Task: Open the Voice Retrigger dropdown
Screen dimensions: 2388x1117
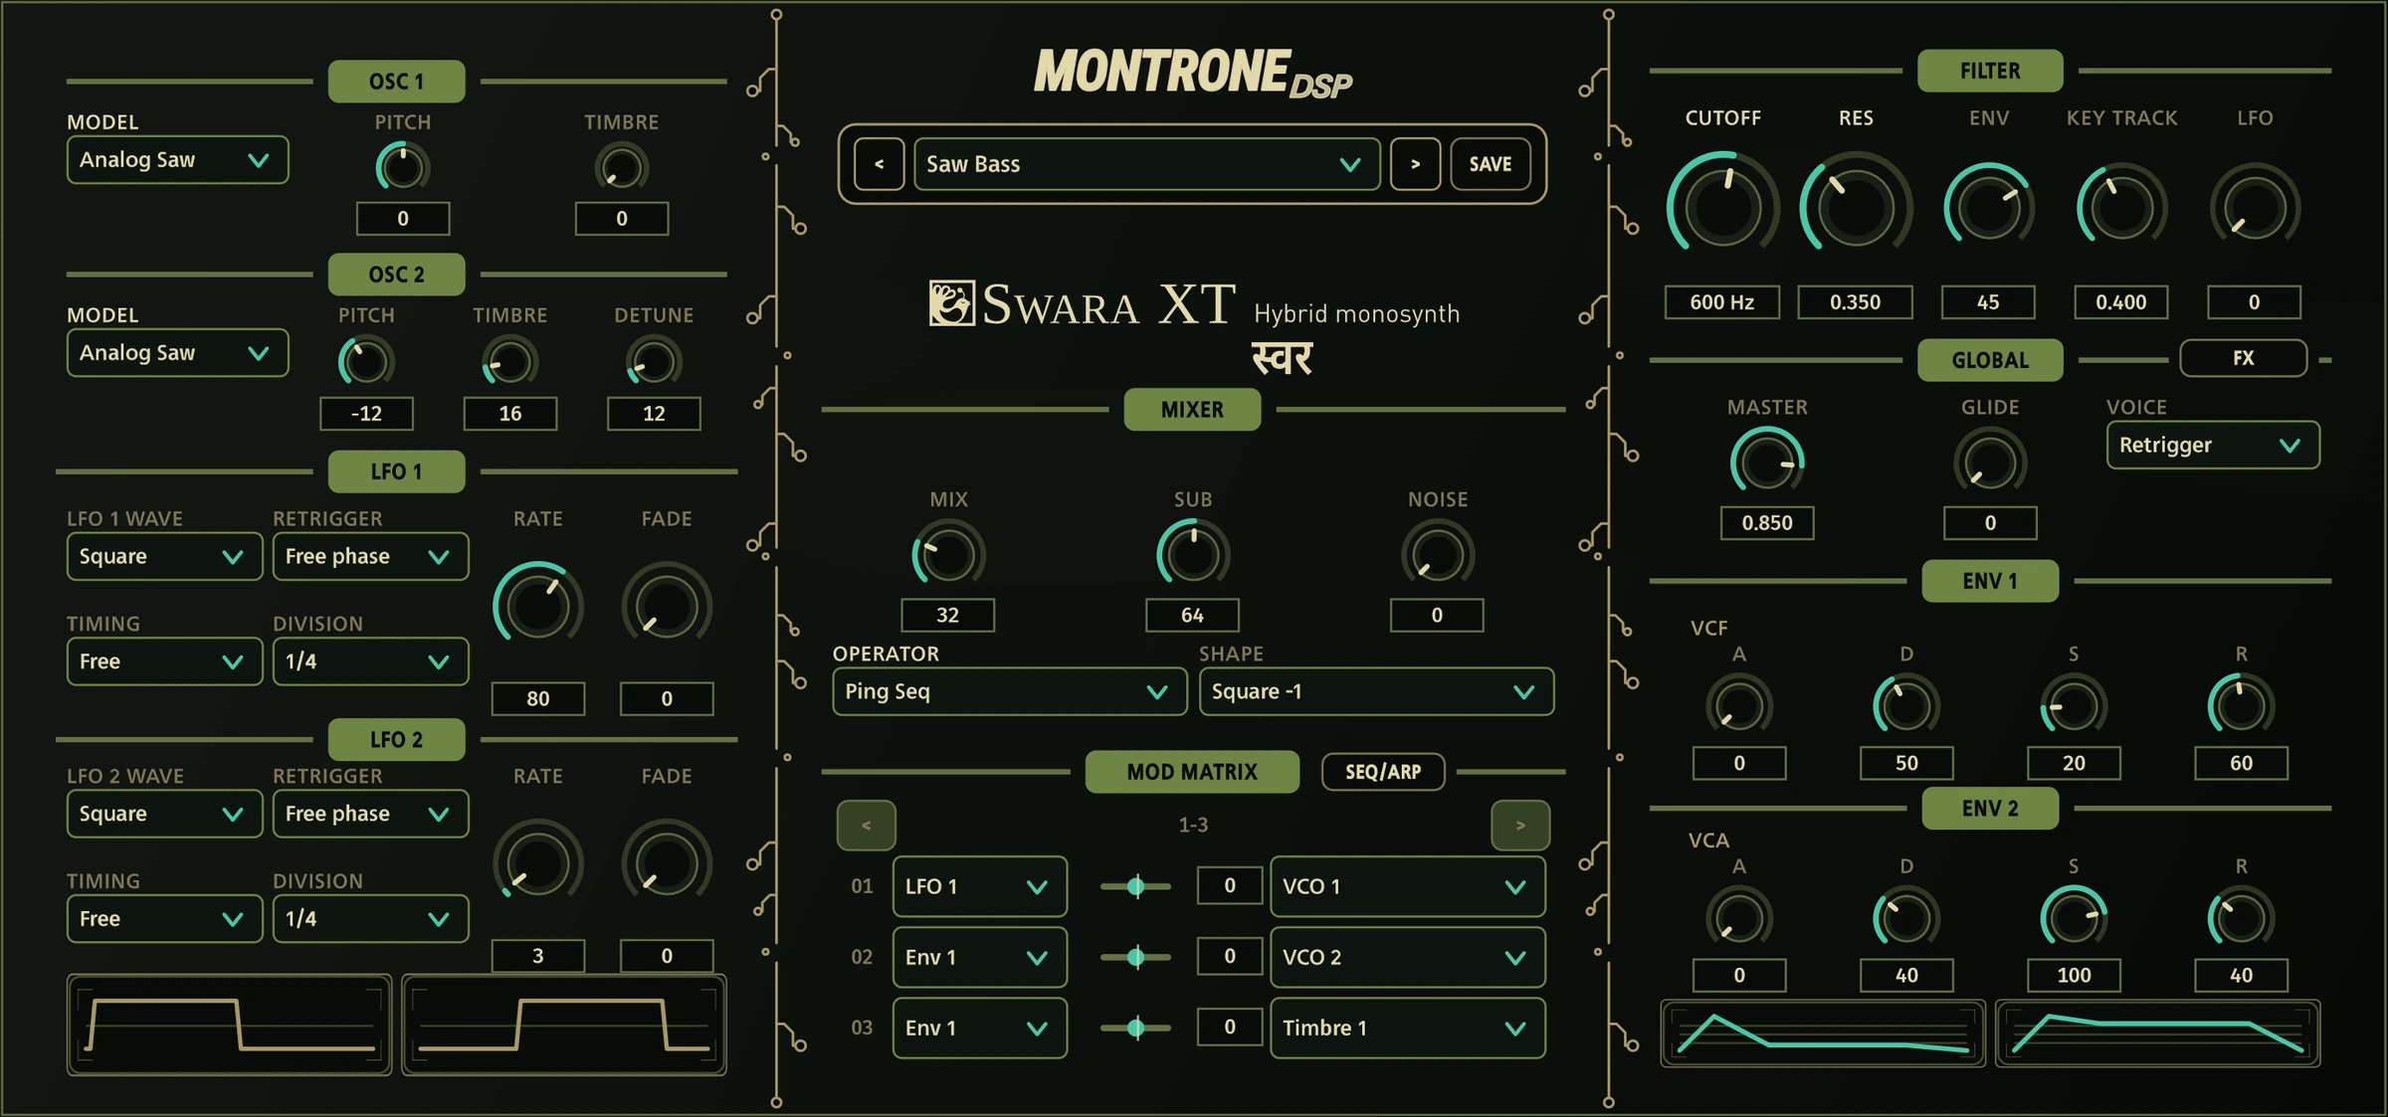Action: pyautogui.click(x=2213, y=445)
